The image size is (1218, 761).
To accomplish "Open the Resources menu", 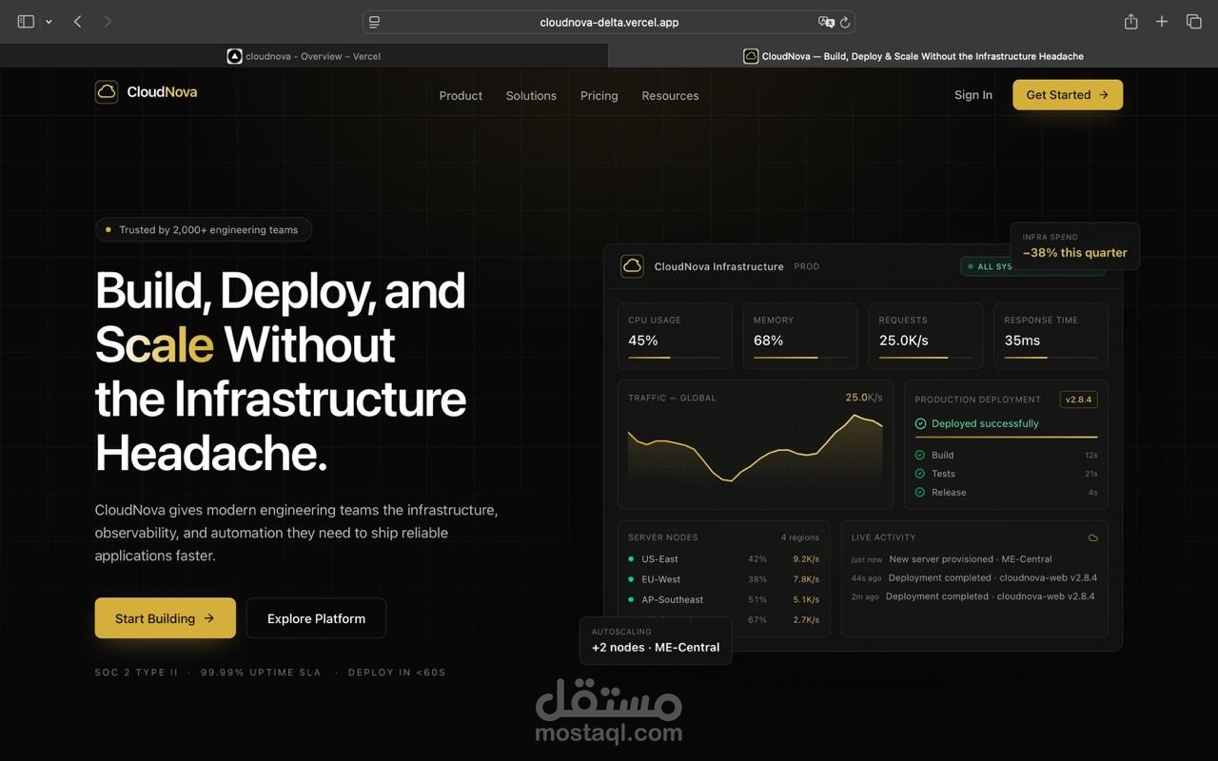I will (x=670, y=95).
